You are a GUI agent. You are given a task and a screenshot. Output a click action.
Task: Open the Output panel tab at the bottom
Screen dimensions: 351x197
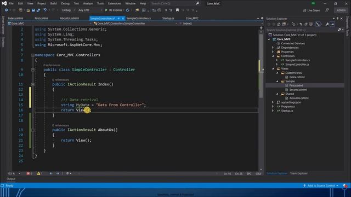pyautogui.click(x=11, y=179)
